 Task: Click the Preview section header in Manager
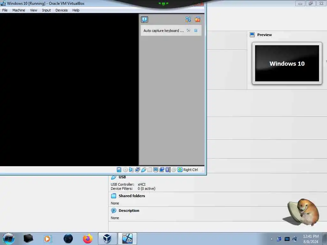264,35
